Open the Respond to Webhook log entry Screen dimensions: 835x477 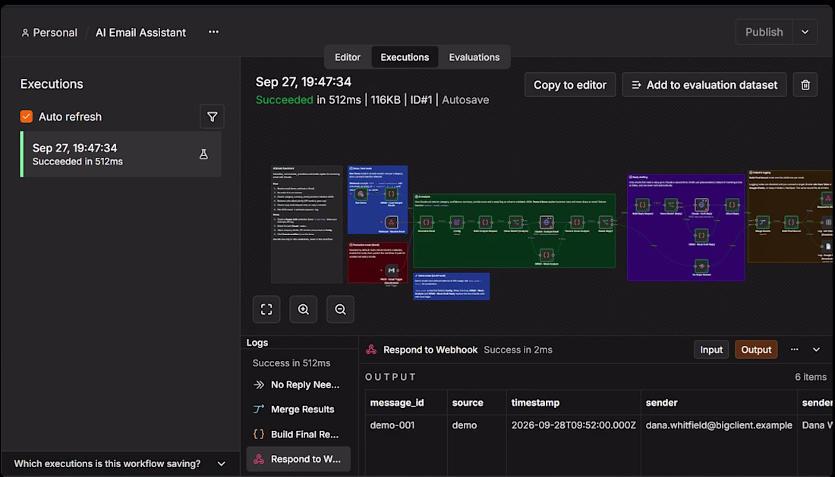coord(298,459)
